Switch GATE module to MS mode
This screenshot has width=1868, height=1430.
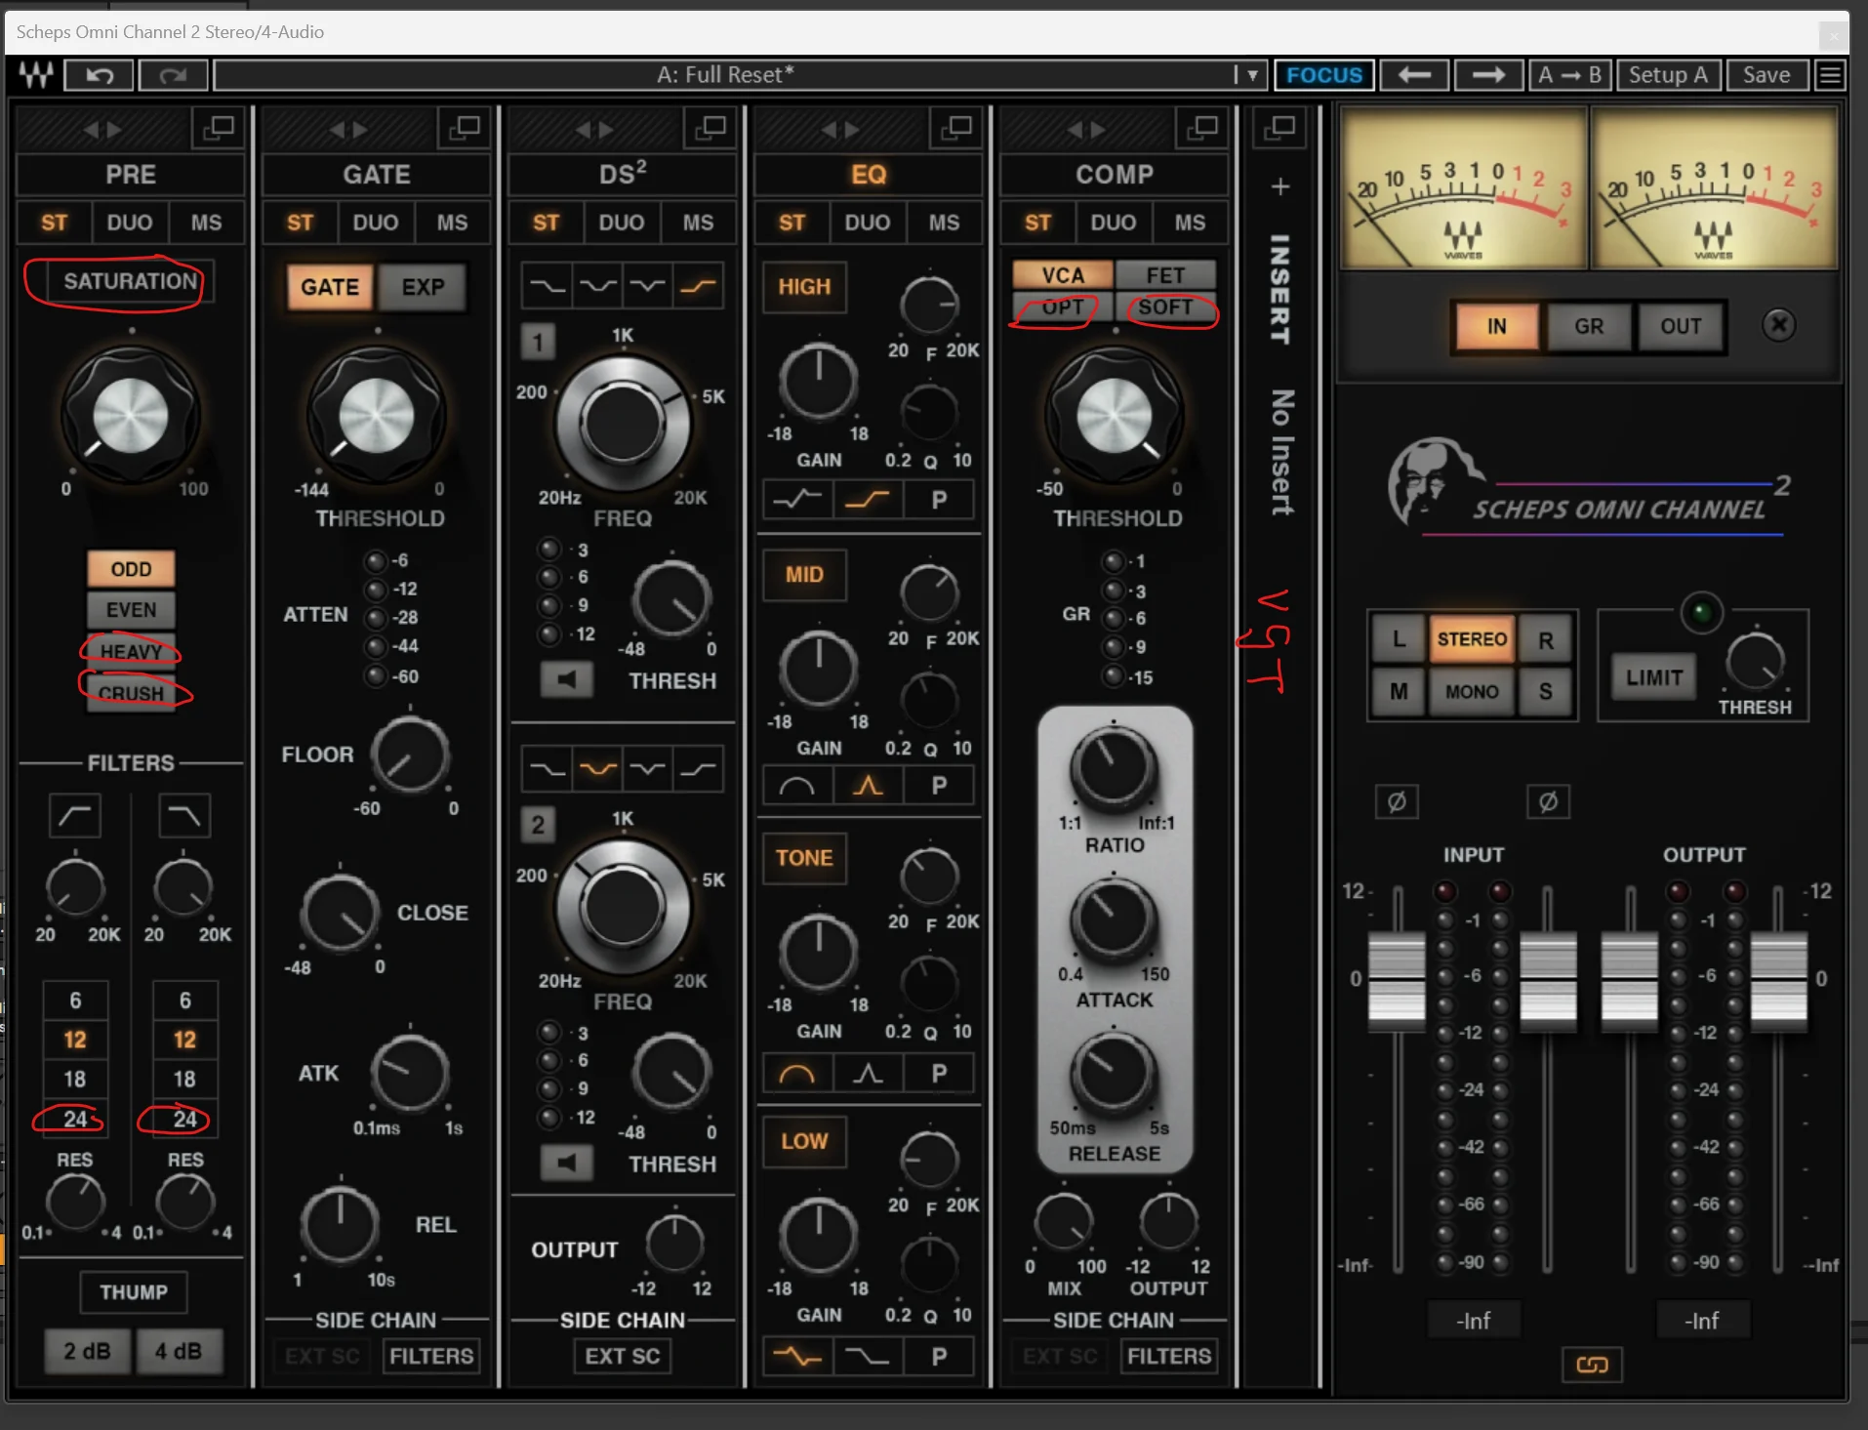pos(452,223)
